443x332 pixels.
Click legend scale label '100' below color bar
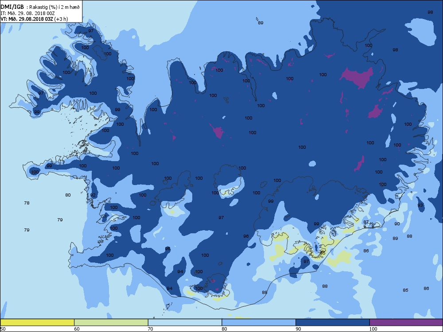pyautogui.click(x=373, y=328)
